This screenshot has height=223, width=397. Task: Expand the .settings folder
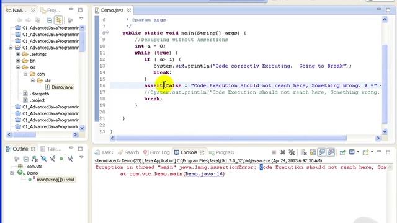pyautogui.click(x=18, y=54)
